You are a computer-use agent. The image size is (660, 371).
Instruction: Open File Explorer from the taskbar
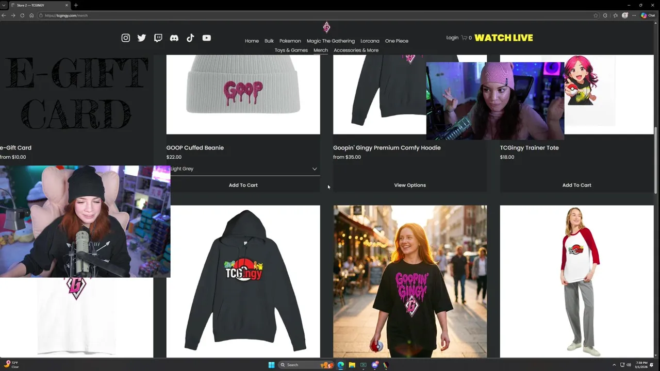pyautogui.click(x=352, y=365)
